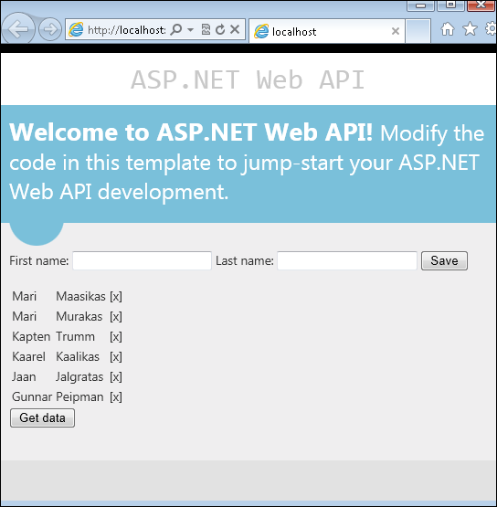This screenshot has width=497, height=507.
Task: Refresh the page with the reload icon
Action: [x=220, y=29]
